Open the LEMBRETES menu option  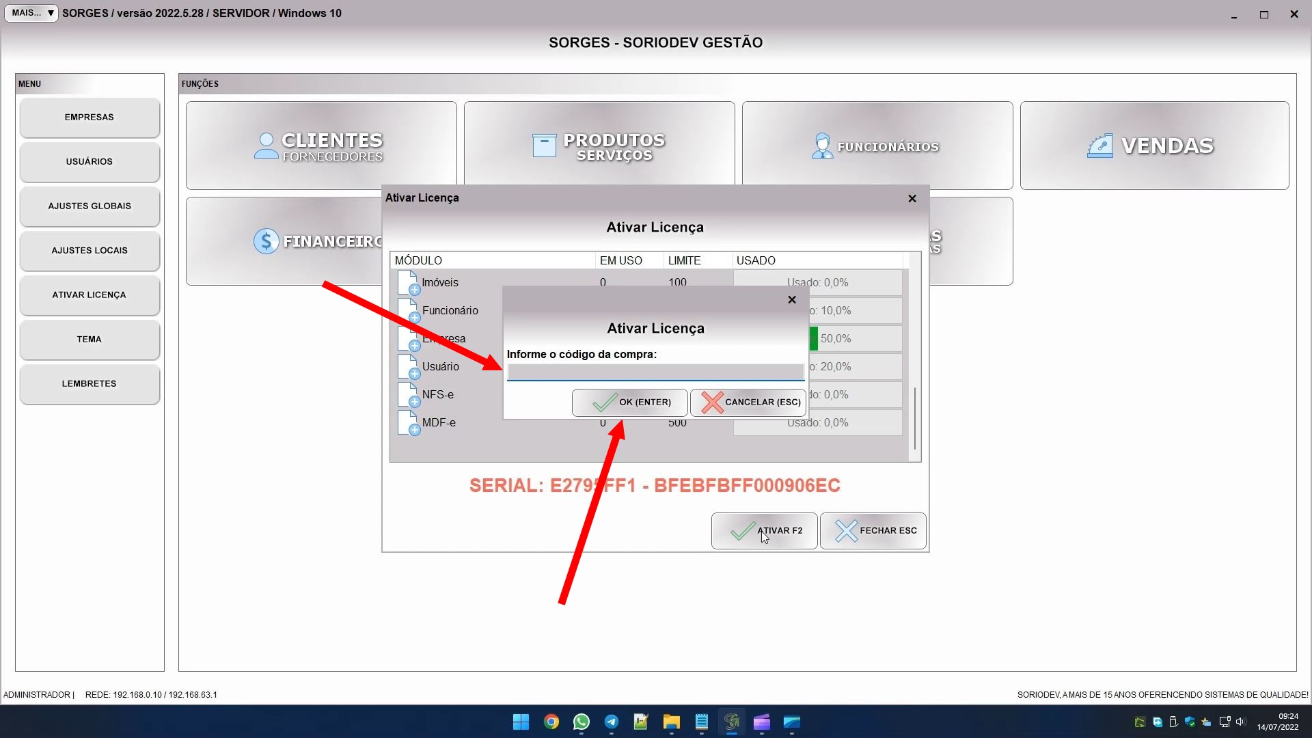[90, 384]
